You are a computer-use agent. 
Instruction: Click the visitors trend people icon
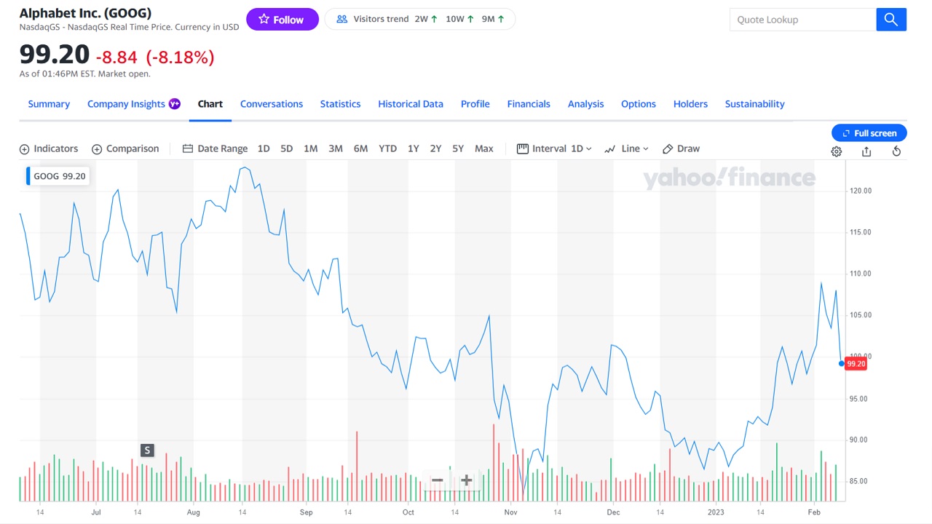[342, 20]
